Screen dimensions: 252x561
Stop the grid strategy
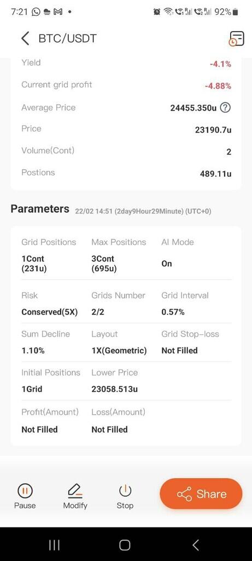tap(125, 496)
